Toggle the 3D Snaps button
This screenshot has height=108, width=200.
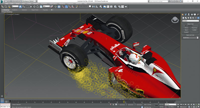click(x=63, y=7)
